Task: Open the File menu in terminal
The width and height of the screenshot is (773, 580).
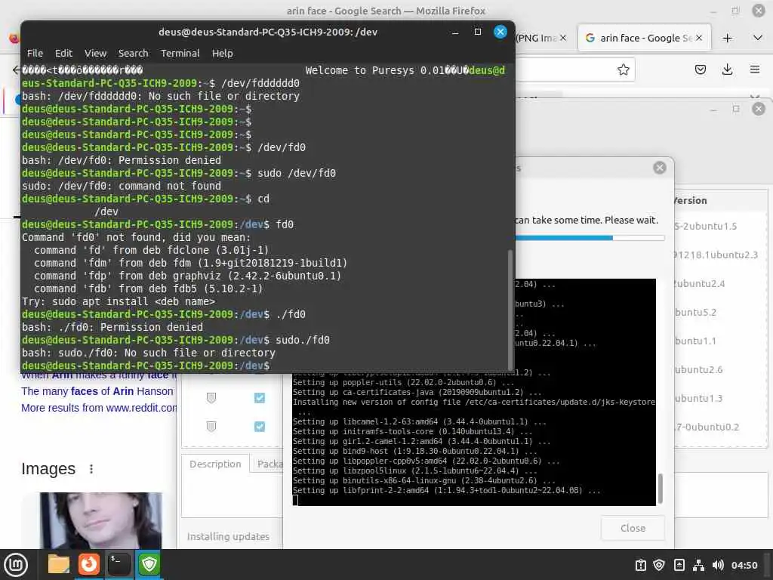Action: point(35,54)
